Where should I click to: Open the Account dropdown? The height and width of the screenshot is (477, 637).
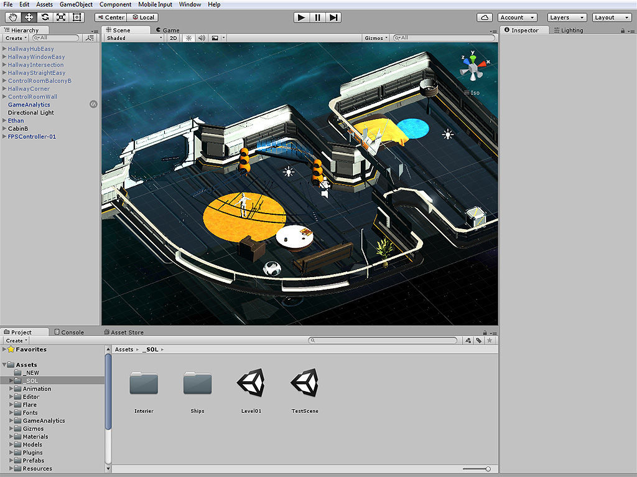[x=517, y=17]
